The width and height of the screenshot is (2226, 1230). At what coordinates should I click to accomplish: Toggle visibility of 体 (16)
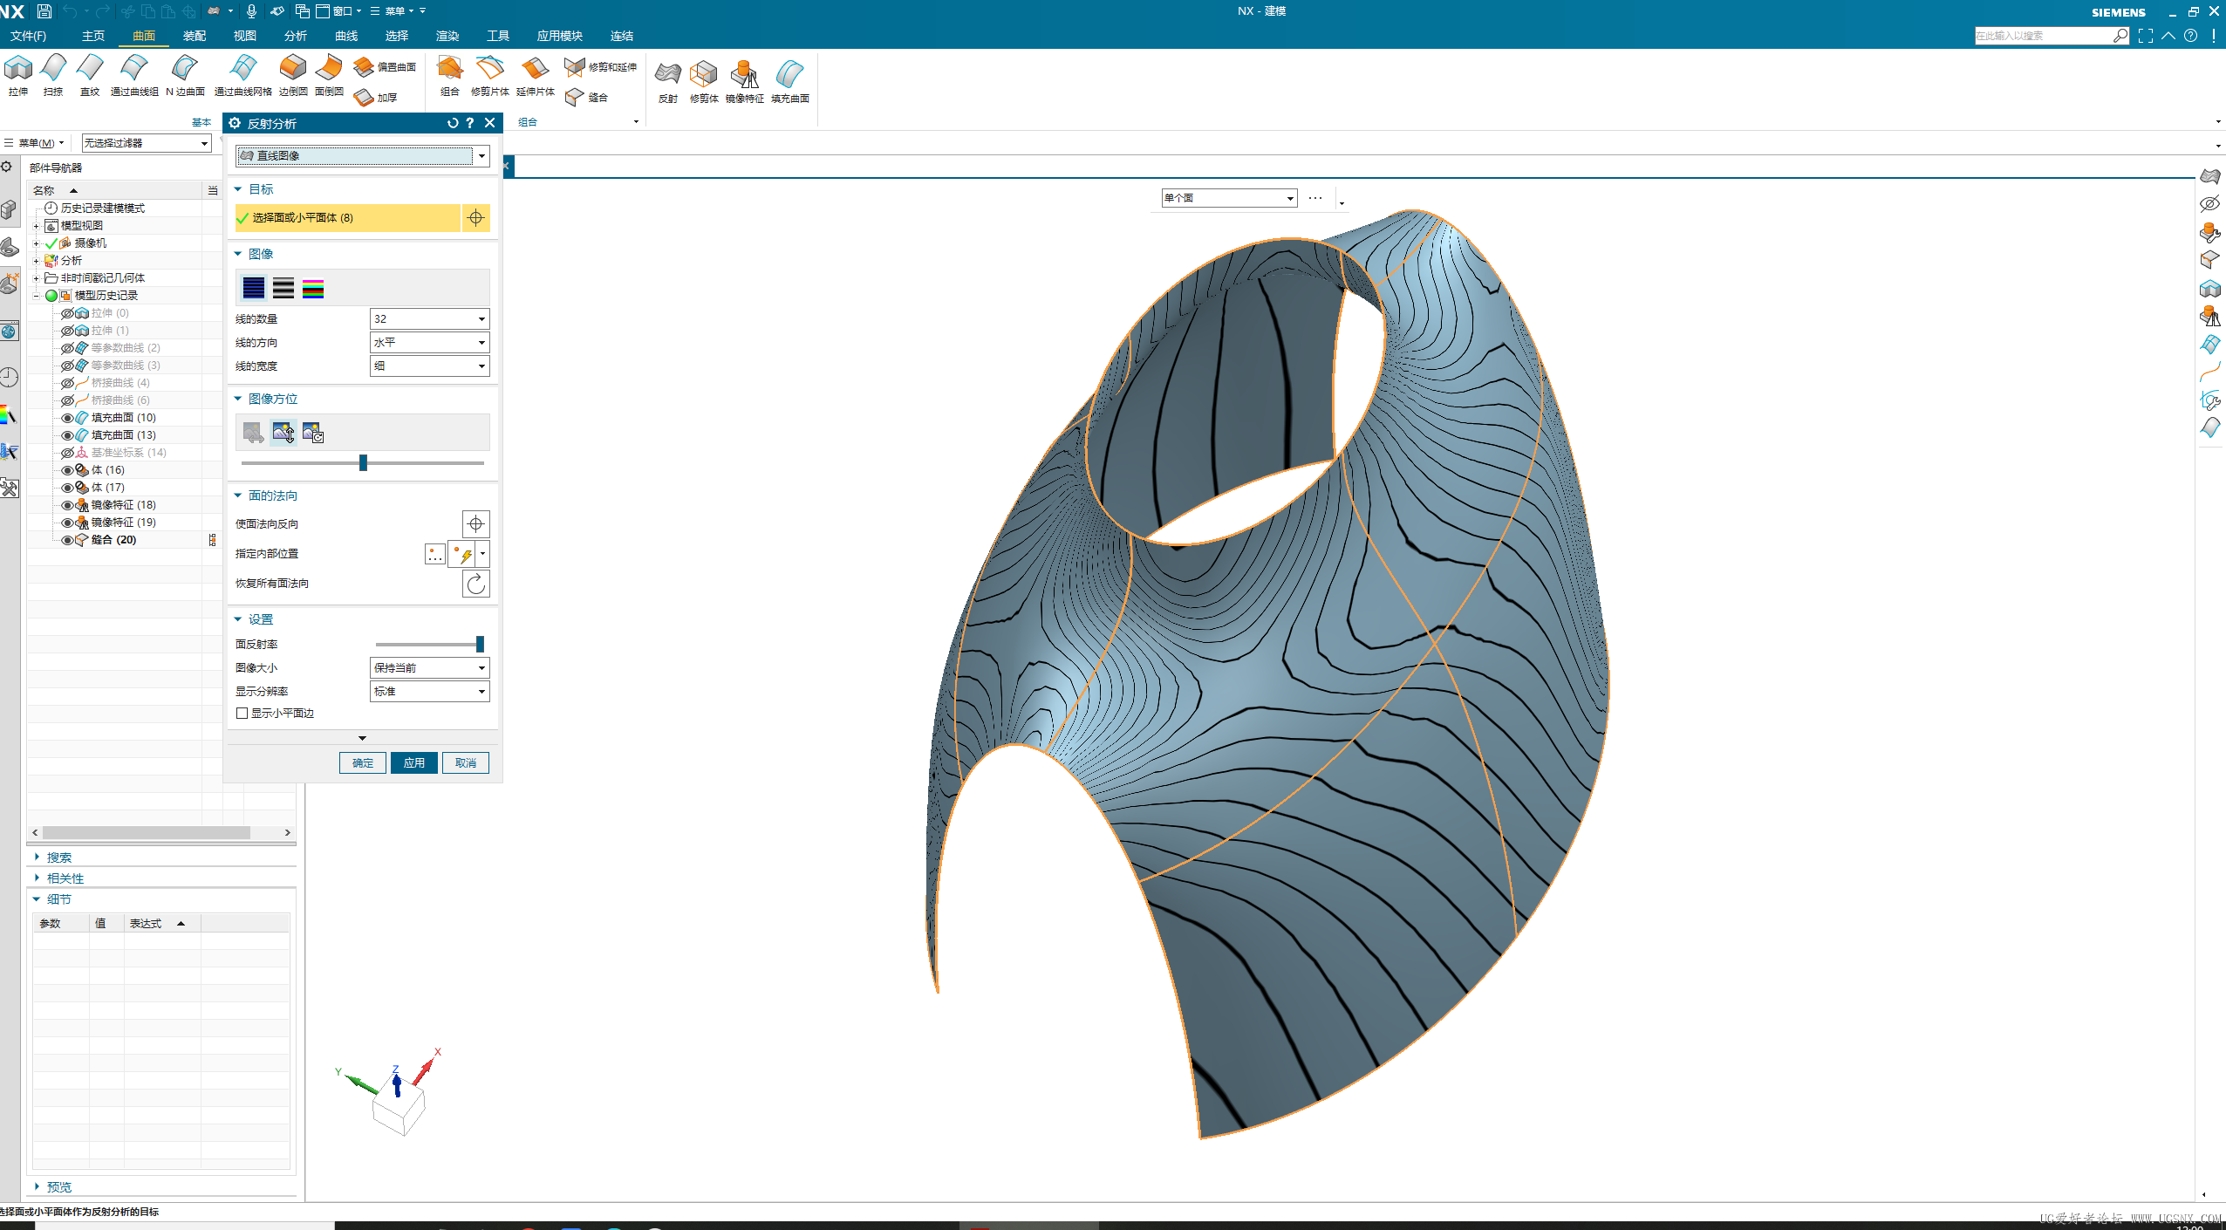point(67,470)
